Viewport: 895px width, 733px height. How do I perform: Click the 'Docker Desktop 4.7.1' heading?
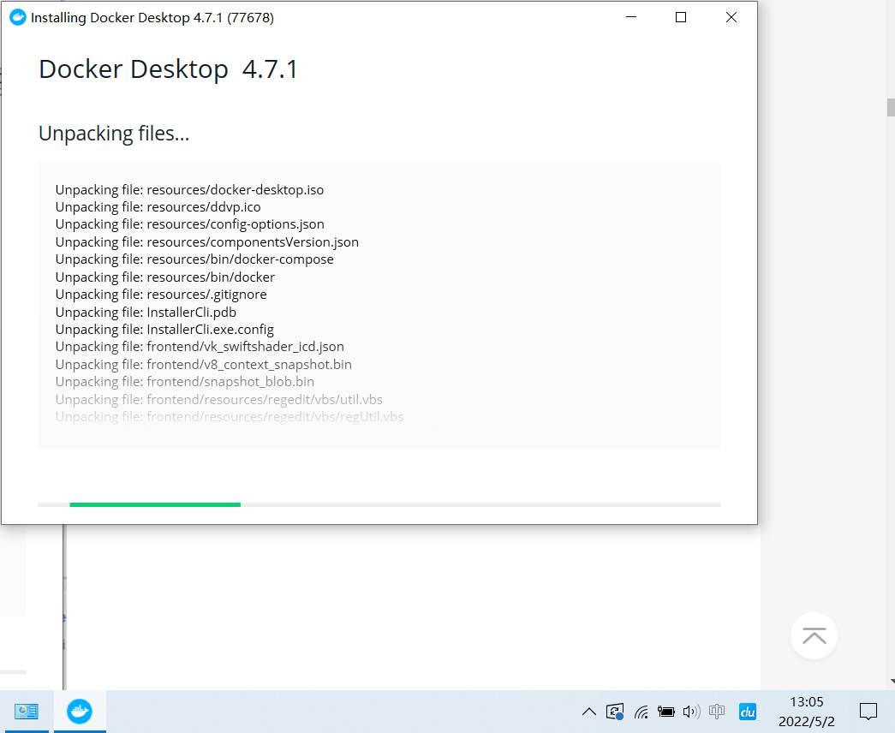point(168,69)
